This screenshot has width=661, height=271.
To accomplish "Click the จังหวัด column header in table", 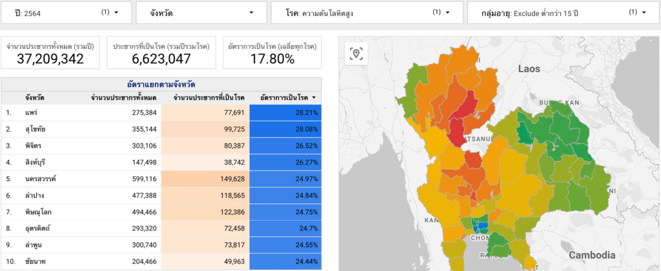I will pyautogui.click(x=35, y=97).
